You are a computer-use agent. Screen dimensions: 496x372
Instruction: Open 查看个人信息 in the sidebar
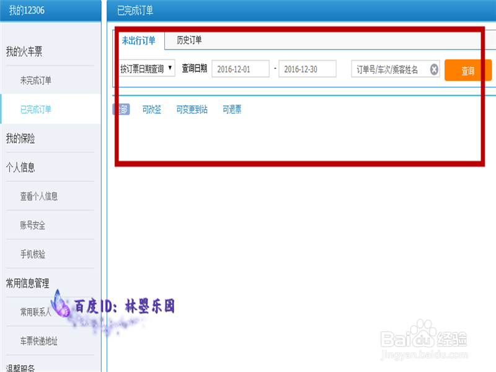pyautogui.click(x=39, y=197)
